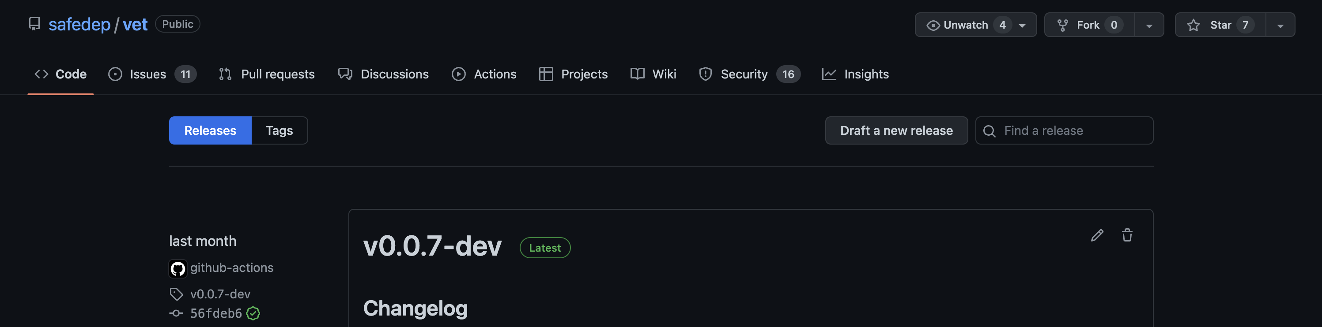The width and height of the screenshot is (1322, 327).
Task: Open the Pull requests tab
Action: point(266,74)
